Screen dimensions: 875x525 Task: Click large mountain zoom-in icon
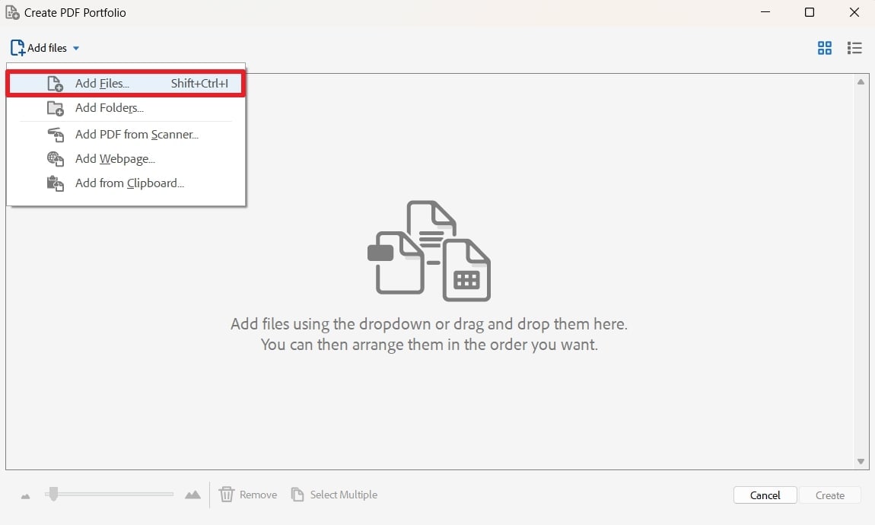coord(192,495)
